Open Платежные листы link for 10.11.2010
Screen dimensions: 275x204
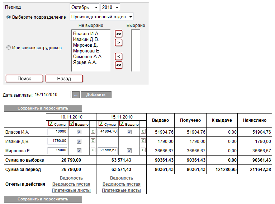71,190
